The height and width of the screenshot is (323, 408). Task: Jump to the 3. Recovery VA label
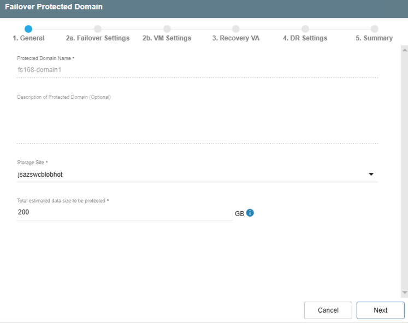(x=236, y=38)
